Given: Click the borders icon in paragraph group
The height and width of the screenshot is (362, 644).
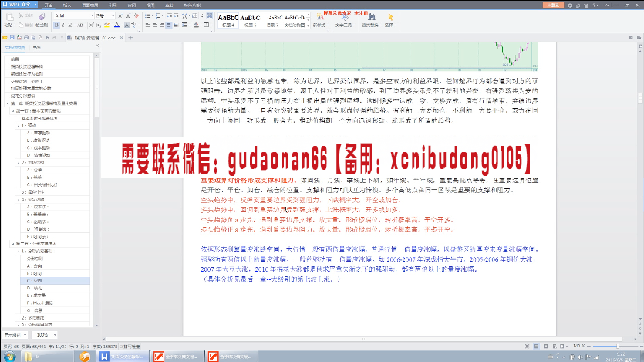Looking at the screenshot, I should tap(207, 25).
